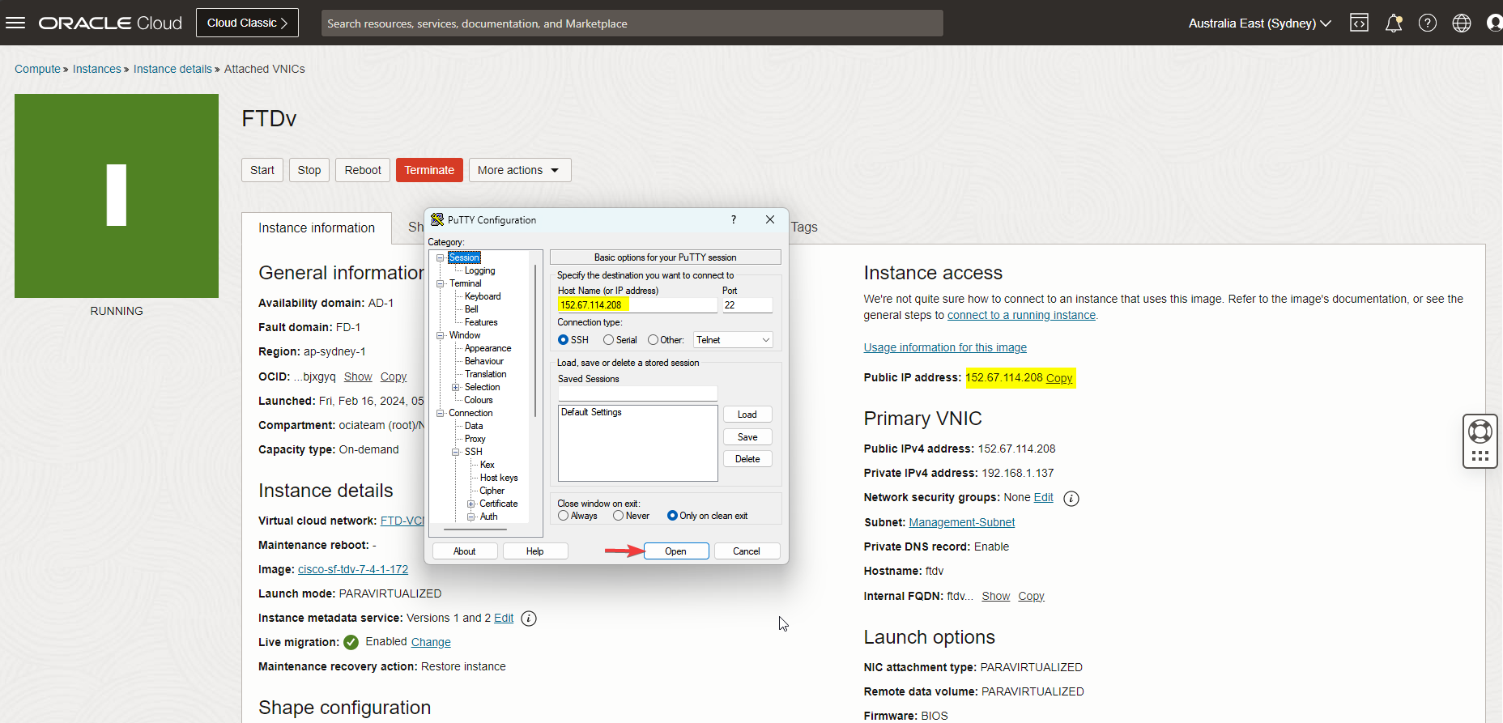Screen dimensions: 1503x723
Task: Open the cisco-sf-tdv-7-4-1-172 image link
Action: 353,570
